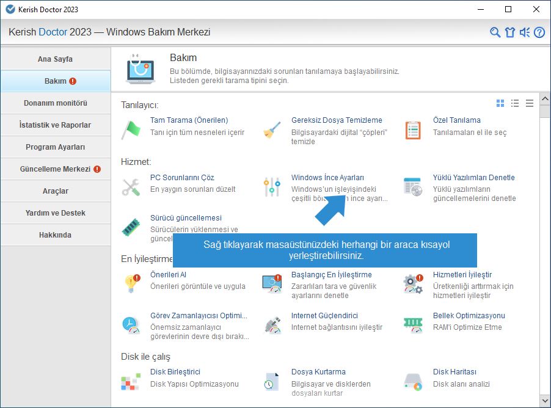Click the scrollbar down arrow
Viewport: 551px width, 408px height.
coord(545,400)
